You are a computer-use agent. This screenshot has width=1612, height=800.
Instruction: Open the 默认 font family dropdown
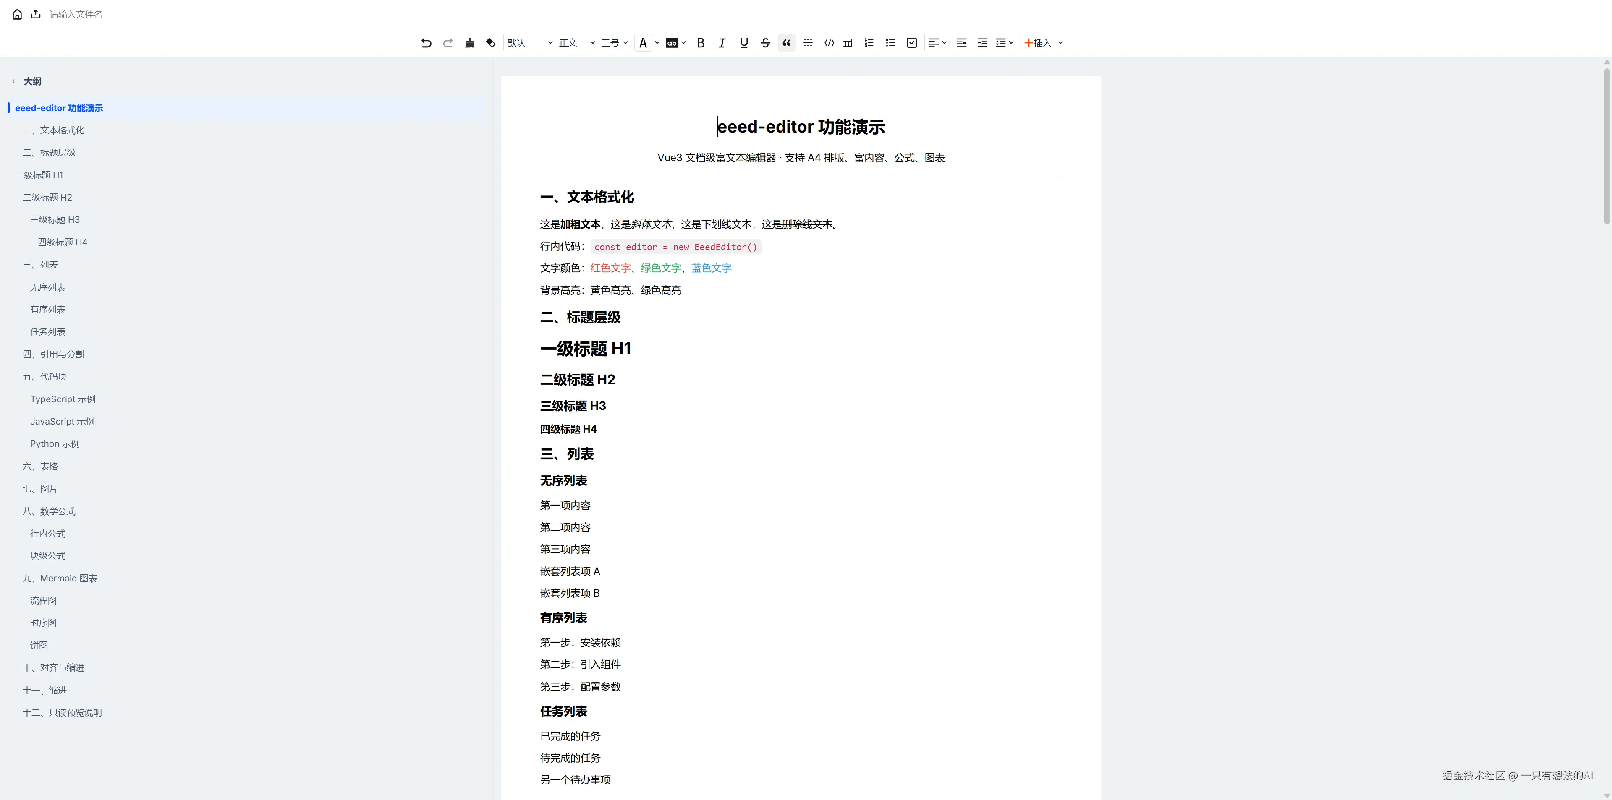coord(529,42)
